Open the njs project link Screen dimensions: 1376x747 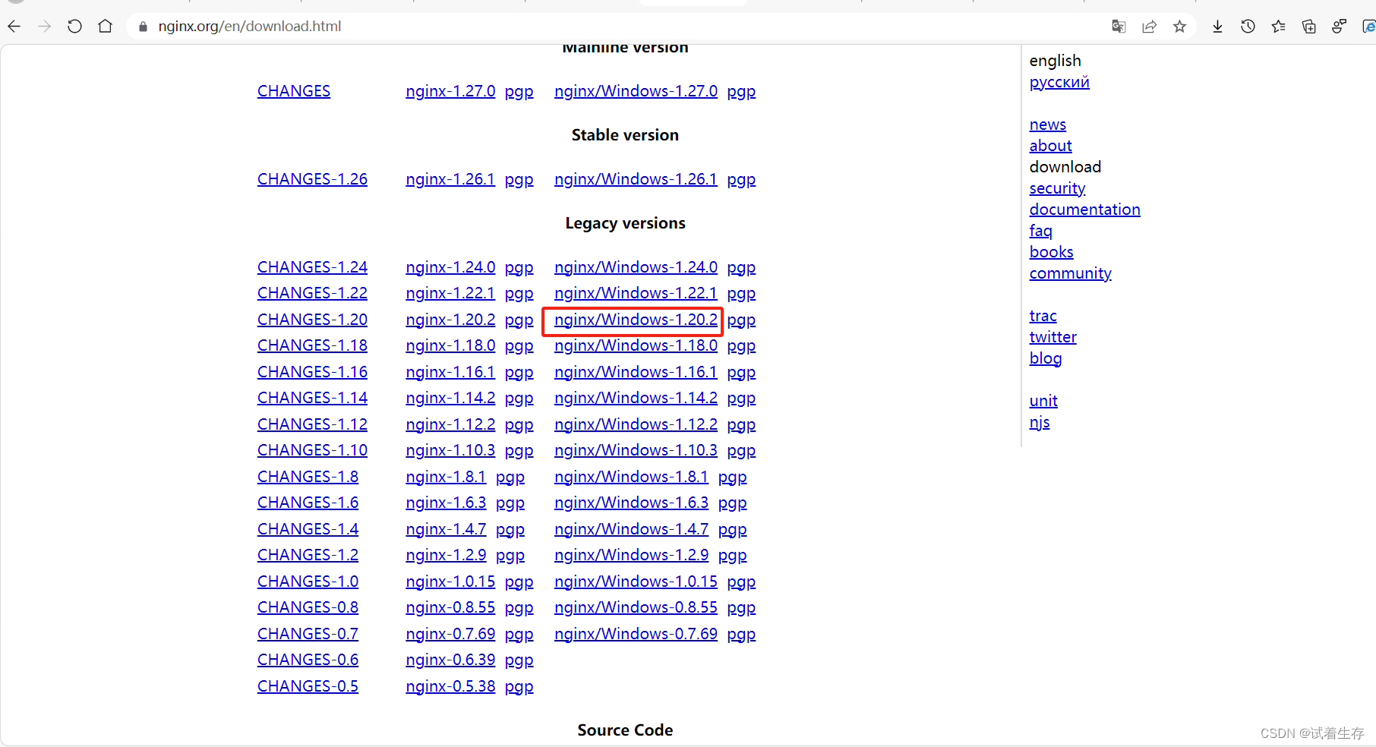pos(1040,423)
